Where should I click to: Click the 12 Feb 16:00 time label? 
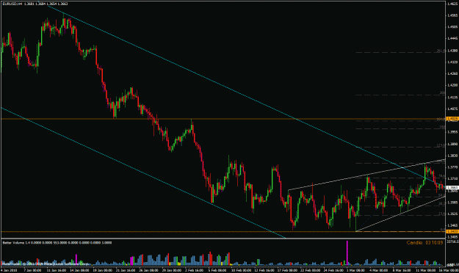pos(264,270)
